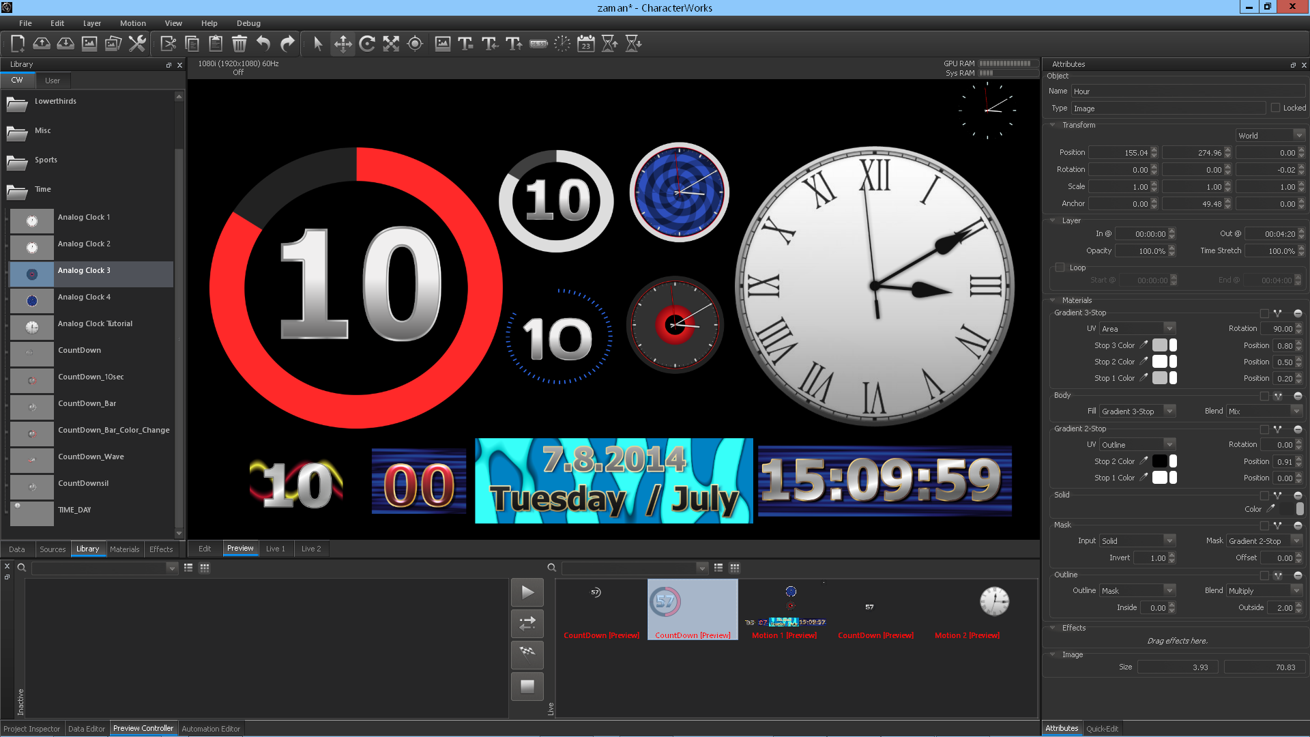
Task: Create a new project file
Action: [18, 44]
